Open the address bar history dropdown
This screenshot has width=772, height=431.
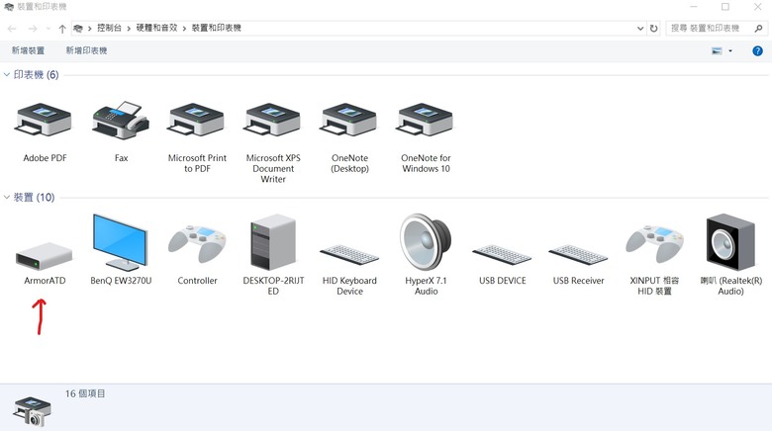(x=640, y=29)
